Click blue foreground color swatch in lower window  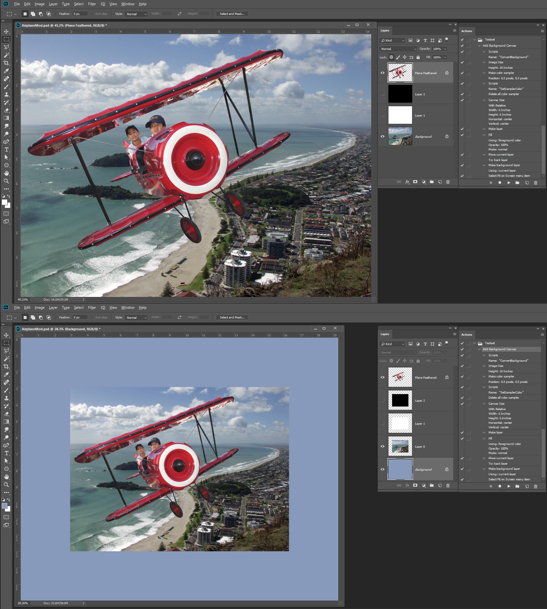4,506
